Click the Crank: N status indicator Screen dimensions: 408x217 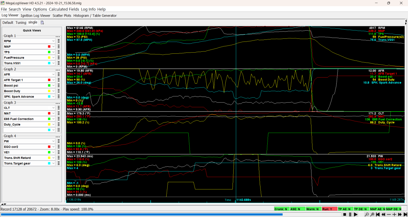[281, 209]
